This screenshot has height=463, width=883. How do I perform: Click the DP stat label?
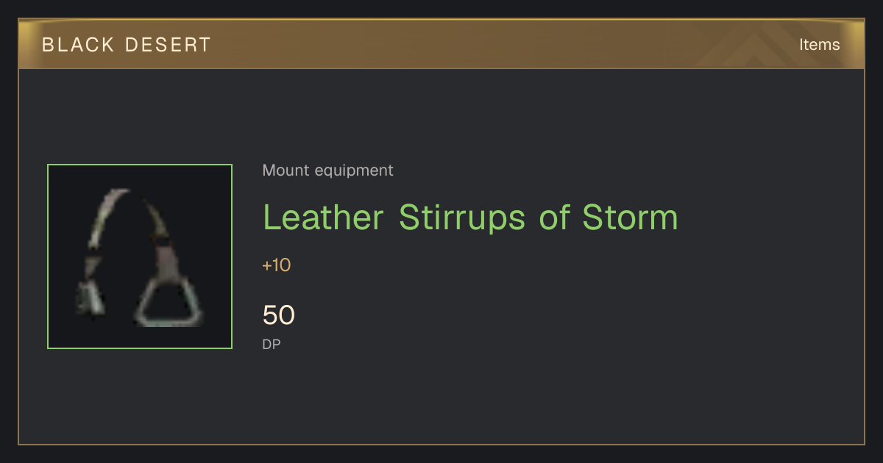tap(272, 344)
